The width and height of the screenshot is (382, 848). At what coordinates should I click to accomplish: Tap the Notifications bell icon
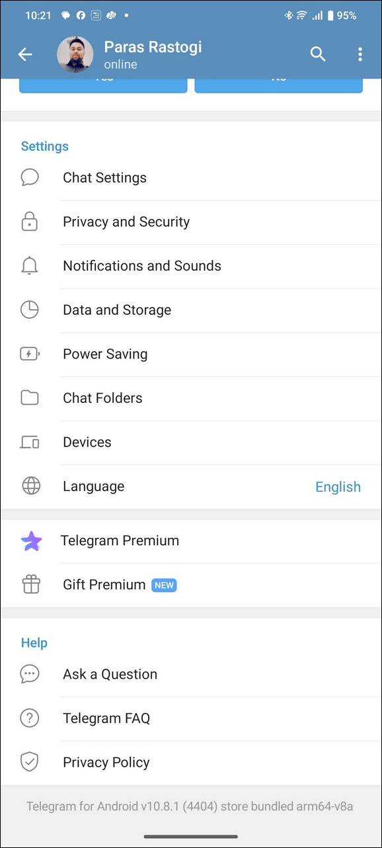tap(30, 266)
